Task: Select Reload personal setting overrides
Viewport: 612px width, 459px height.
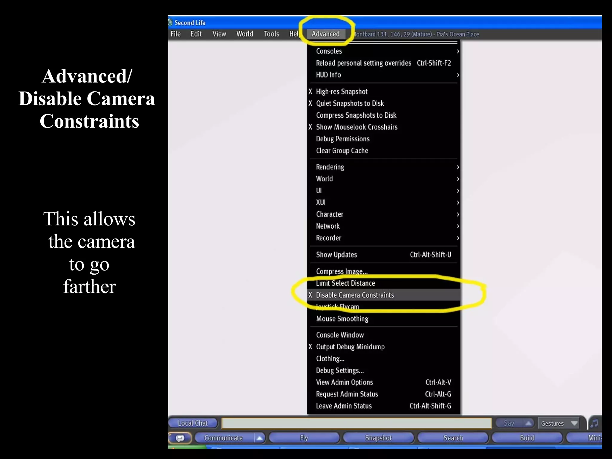Action: tap(384, 63)
